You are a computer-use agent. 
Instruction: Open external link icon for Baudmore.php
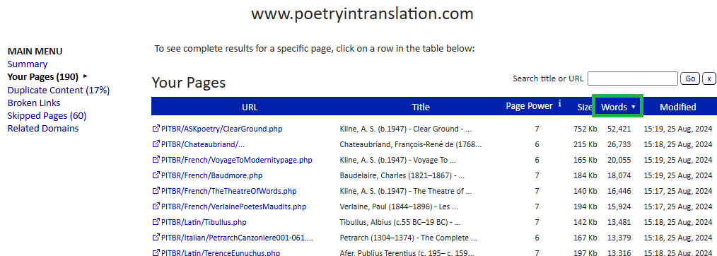point(156,175)
